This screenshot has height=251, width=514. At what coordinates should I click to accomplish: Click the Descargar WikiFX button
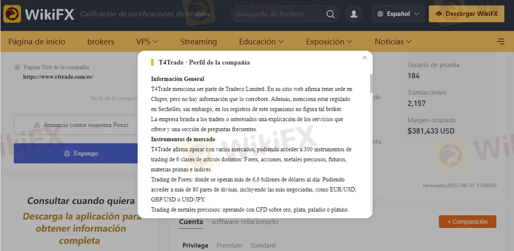pyautogui.click(x=466, y=14)
